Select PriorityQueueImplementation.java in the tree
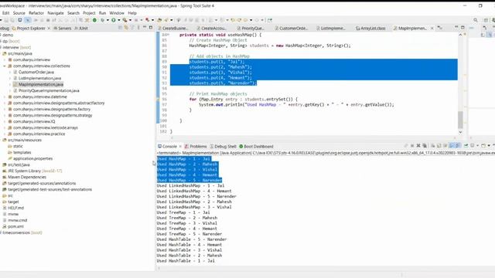495x278 pixels. tap(49, 90)
